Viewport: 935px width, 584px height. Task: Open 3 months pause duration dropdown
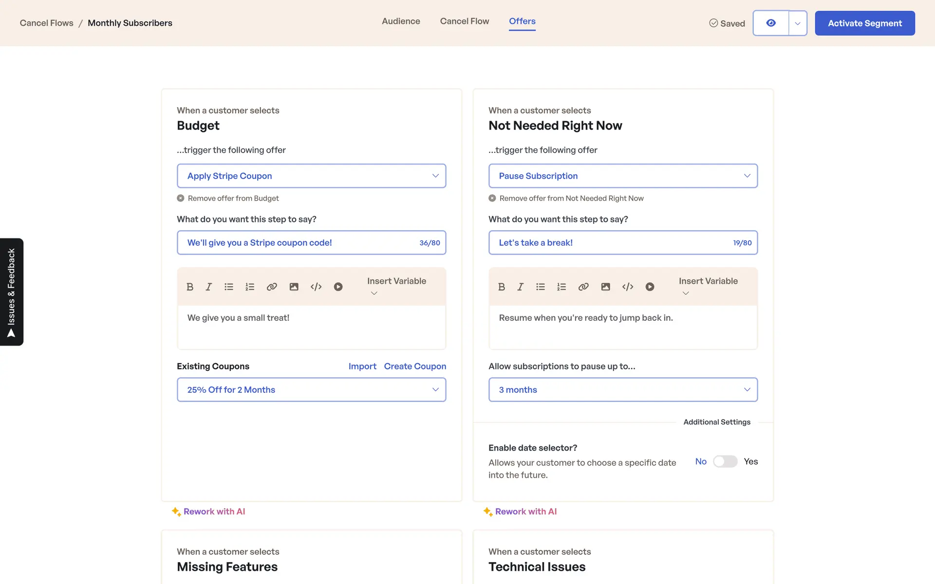(623, 389)
